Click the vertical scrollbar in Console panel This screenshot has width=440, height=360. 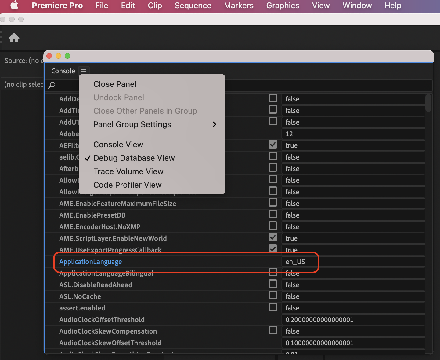[x=428, y=103]
